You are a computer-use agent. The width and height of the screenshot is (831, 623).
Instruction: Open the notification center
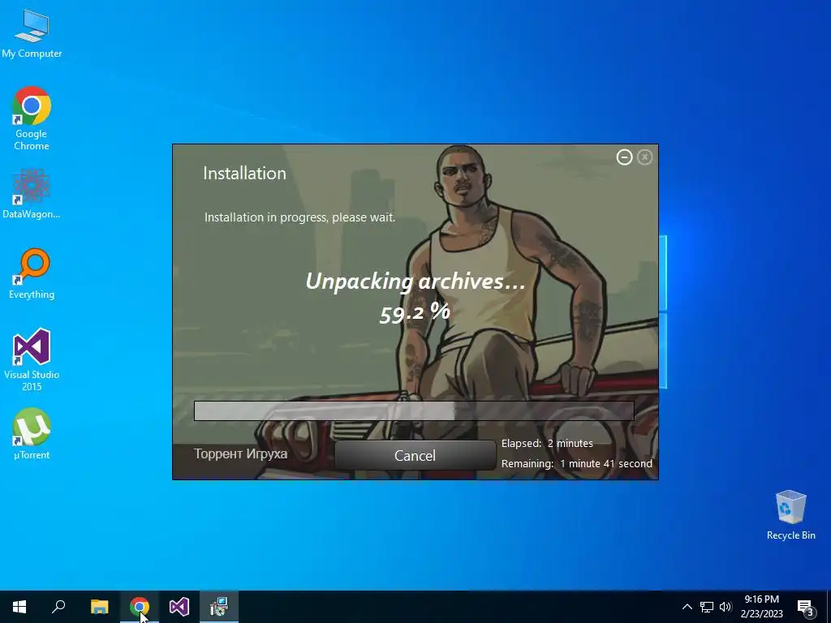pos(805,607)
